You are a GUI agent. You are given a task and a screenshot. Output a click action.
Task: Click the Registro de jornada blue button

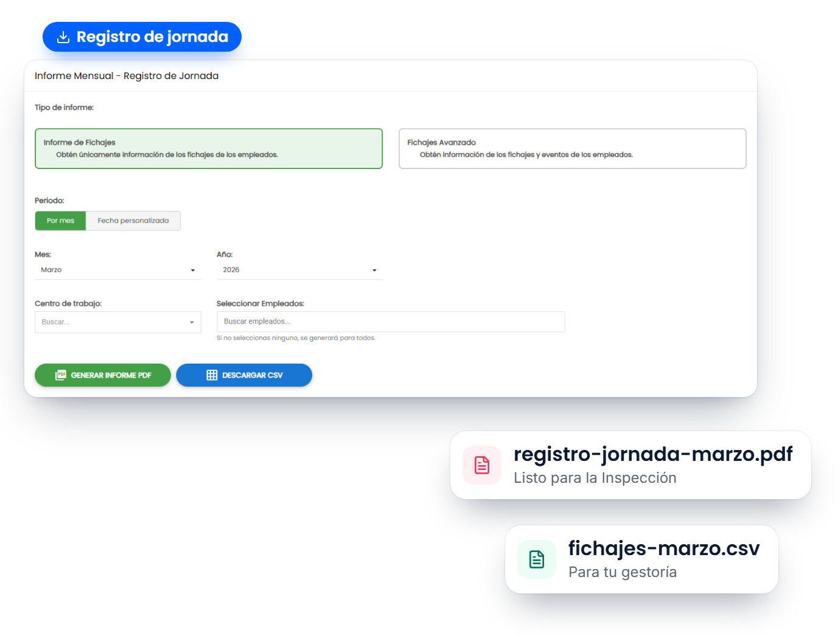click(142, 37)
